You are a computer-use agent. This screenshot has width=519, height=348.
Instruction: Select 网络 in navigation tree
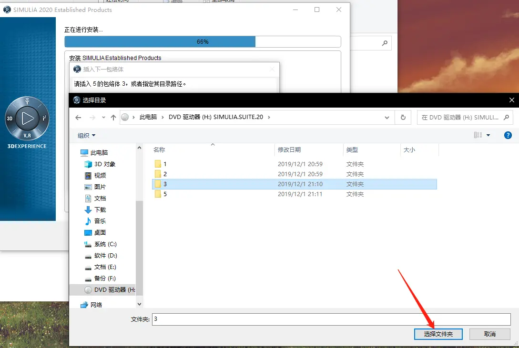pyautogui.click(x=92, y=305)
